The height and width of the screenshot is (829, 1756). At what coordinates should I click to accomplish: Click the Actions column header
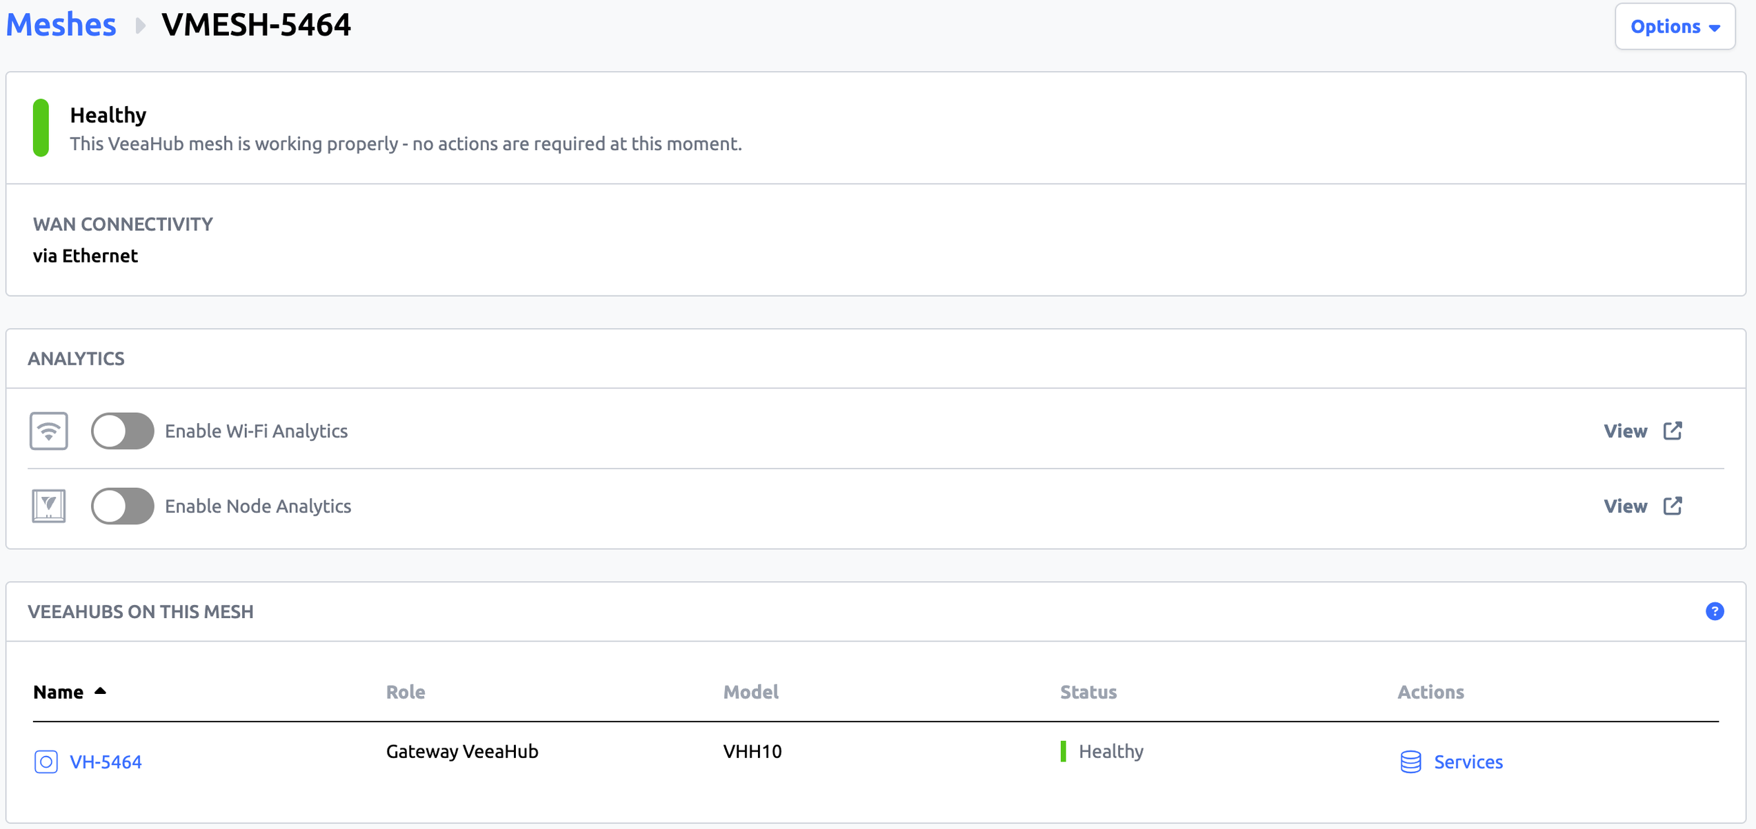(x=1430, y=692)
